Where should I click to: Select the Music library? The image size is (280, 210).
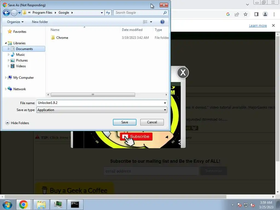coord(20,55)
